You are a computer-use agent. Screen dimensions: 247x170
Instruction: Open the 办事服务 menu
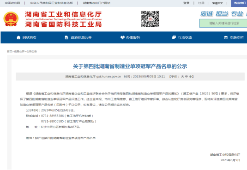pyautogui.click(x=133, y=38)
